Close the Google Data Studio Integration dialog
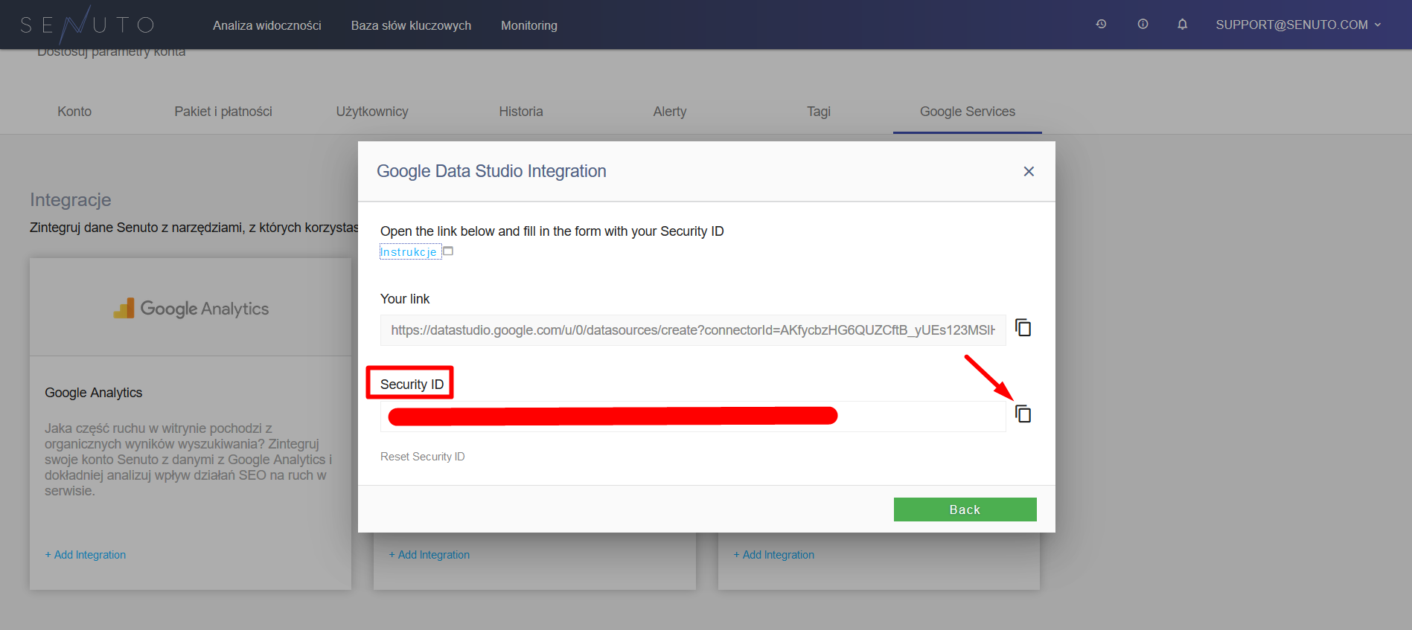This screenshot has width=1412, height=630. (x=1029, y=171)
